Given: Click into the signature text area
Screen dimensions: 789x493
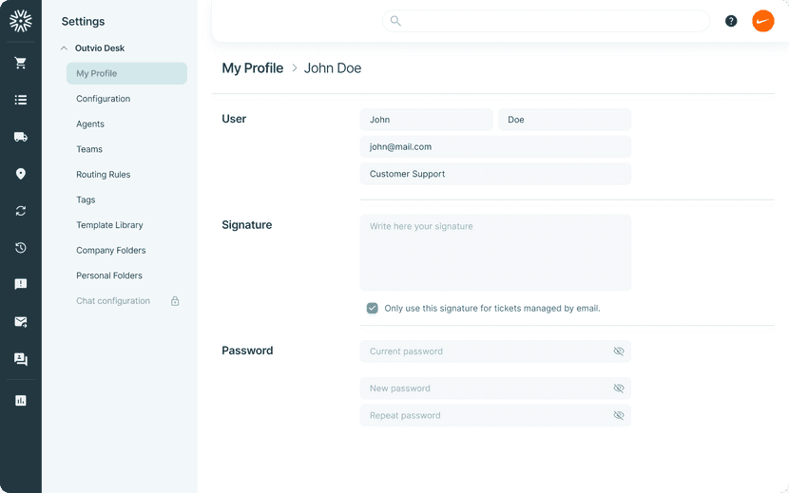Looking at the screenshot, I should (x=494, y=253).
